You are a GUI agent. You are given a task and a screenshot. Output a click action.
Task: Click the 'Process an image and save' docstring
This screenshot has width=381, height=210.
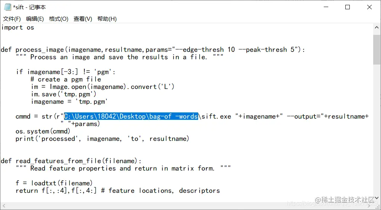pyautogui.click(x=120, y=57)
